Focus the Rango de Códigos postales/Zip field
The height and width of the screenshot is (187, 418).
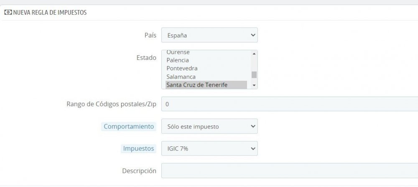[x=288, y=104]
